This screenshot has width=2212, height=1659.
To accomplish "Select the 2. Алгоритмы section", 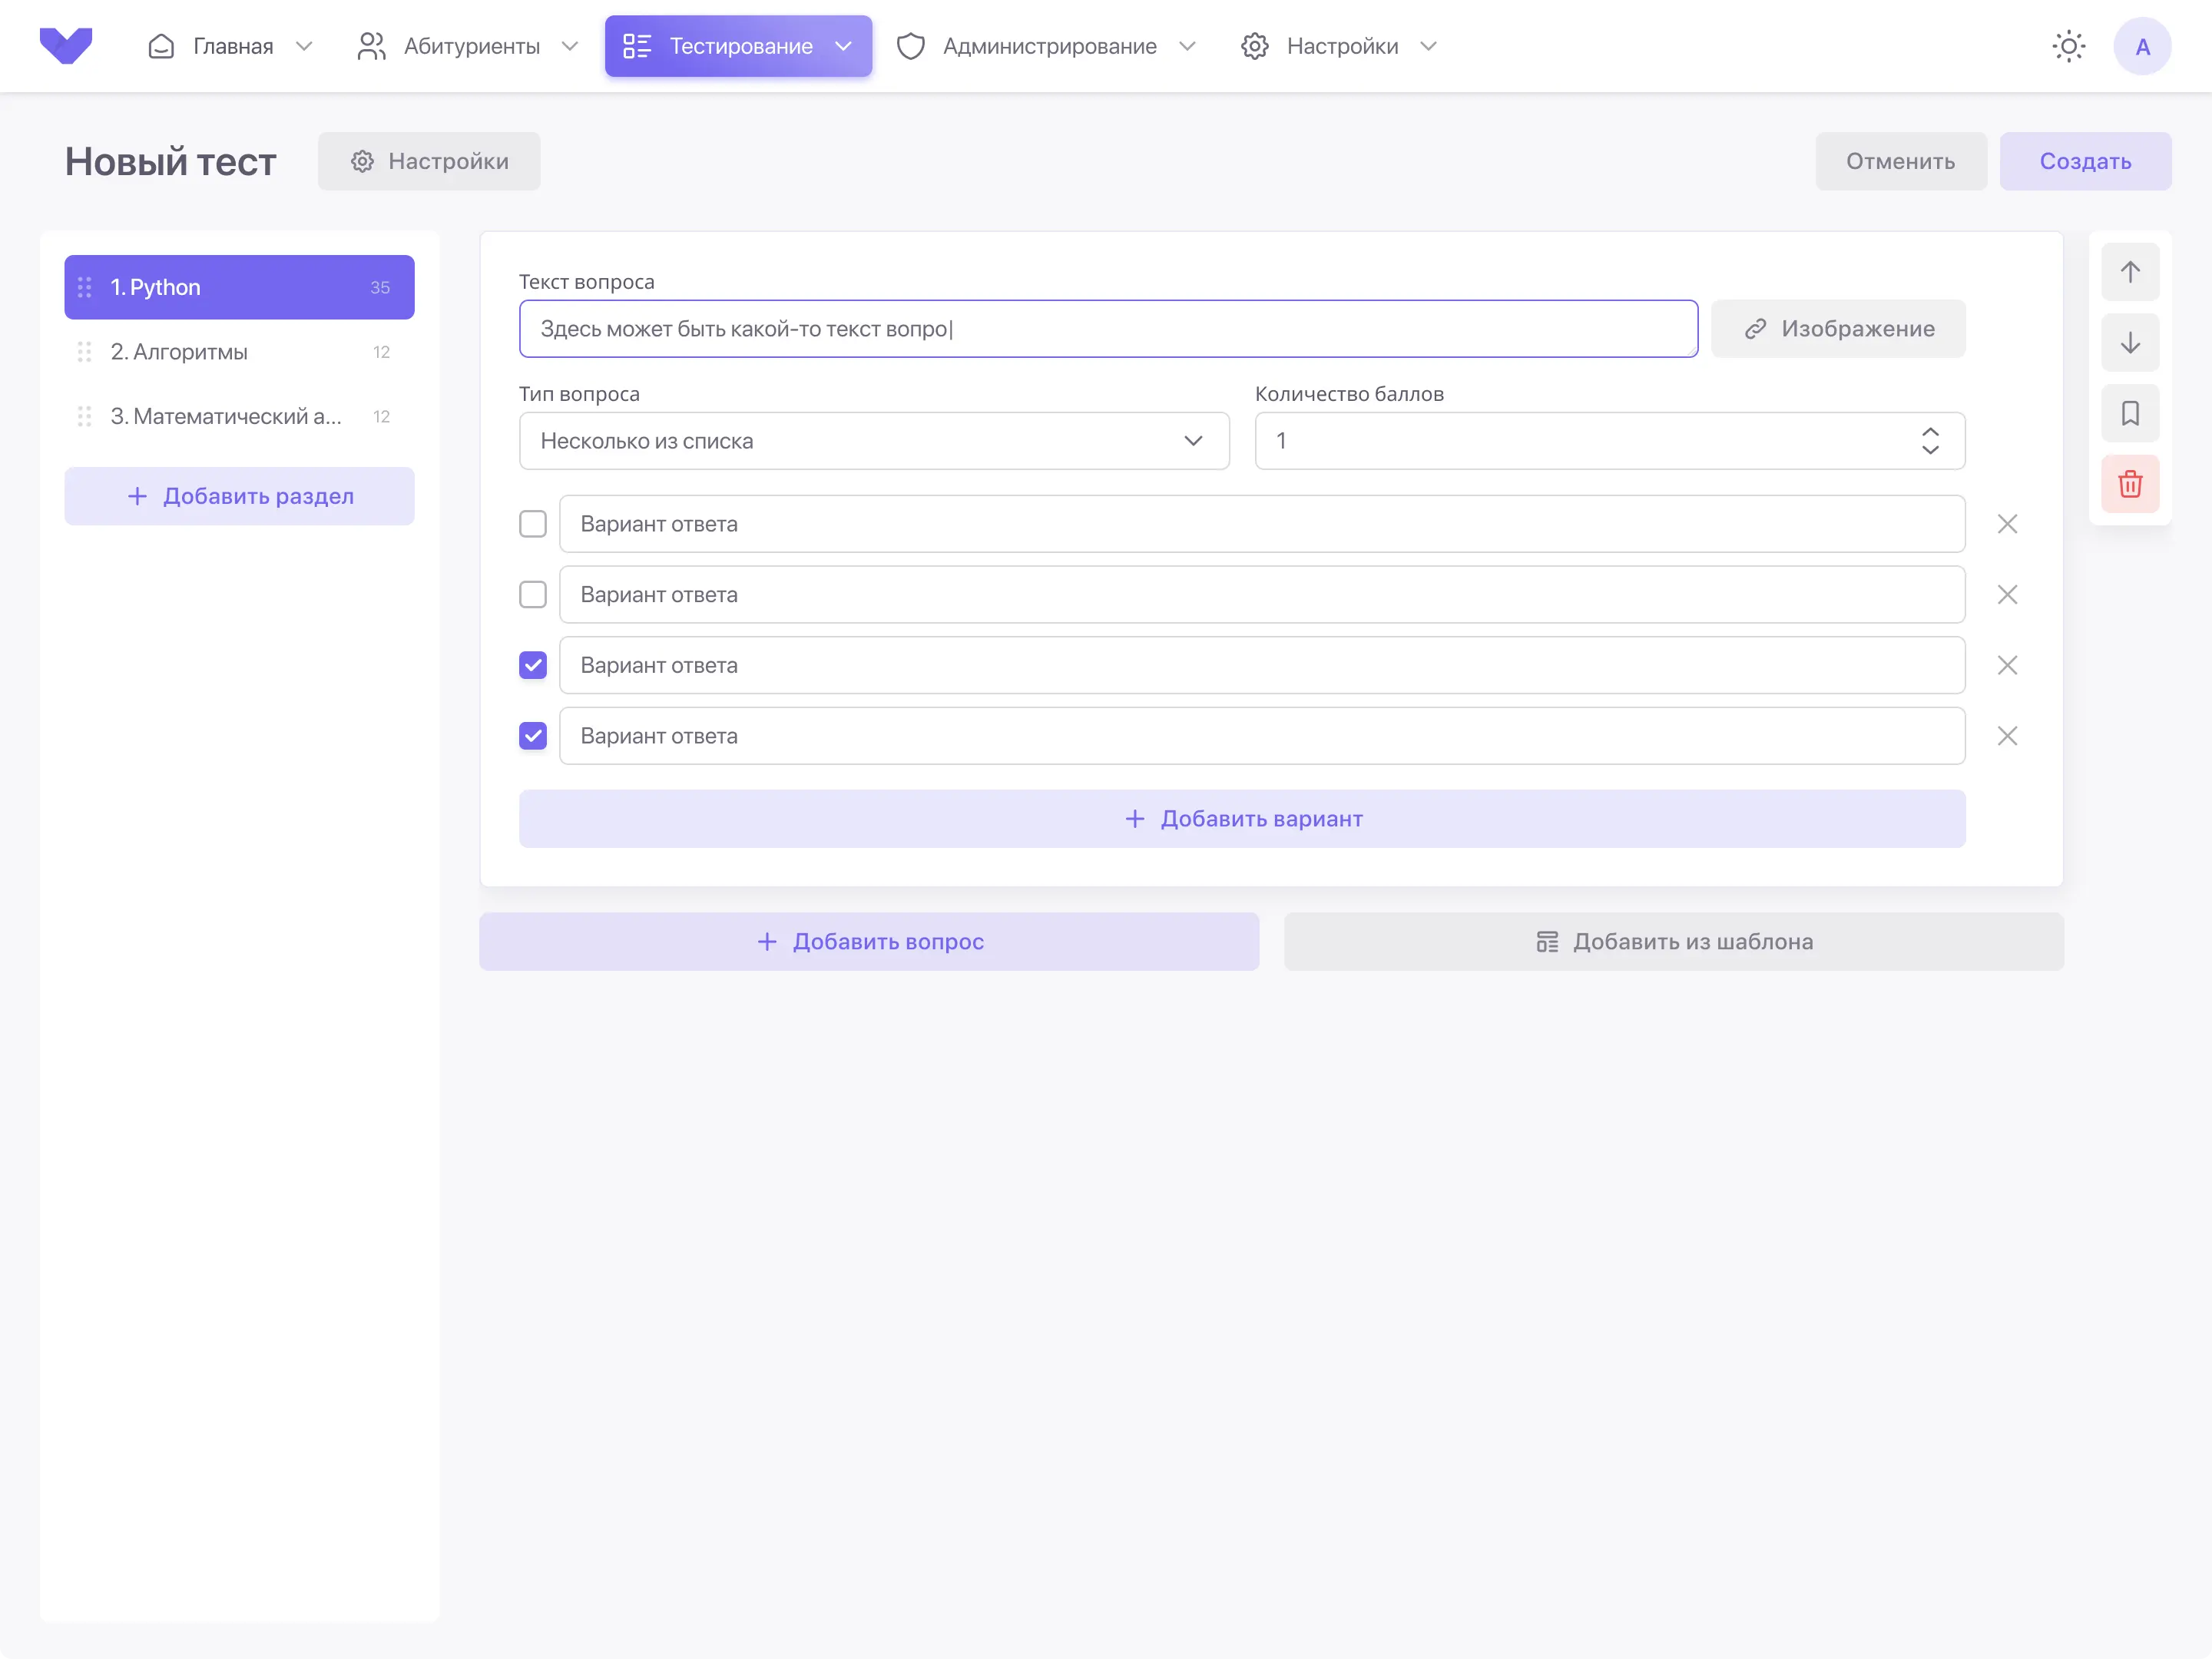I will tap(239, 352).
